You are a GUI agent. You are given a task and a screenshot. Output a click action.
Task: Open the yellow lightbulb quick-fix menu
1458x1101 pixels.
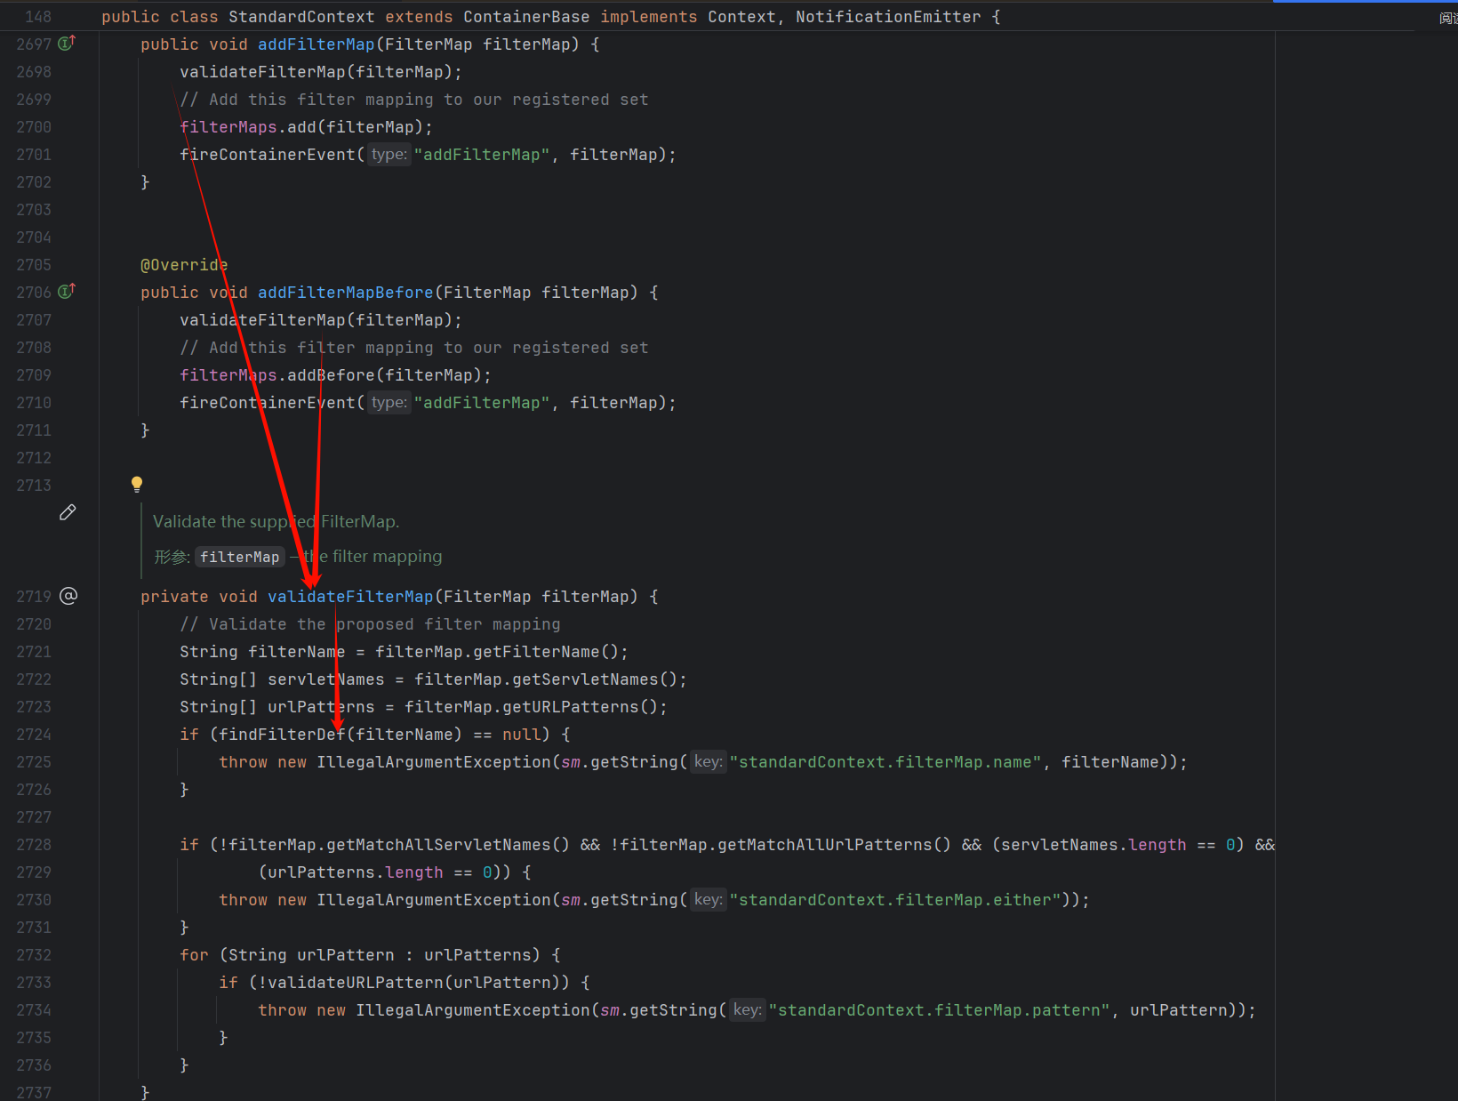(x=137, y=485)
